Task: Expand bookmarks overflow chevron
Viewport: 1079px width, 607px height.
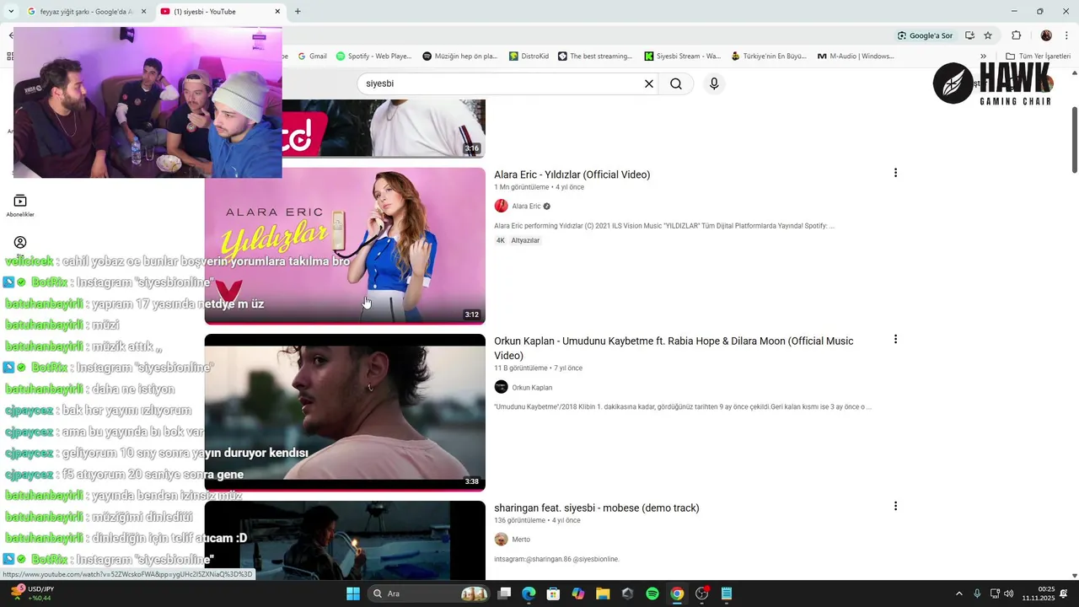Action: 983,56
